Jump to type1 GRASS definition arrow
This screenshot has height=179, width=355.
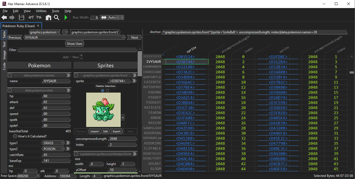pos(68,143)
